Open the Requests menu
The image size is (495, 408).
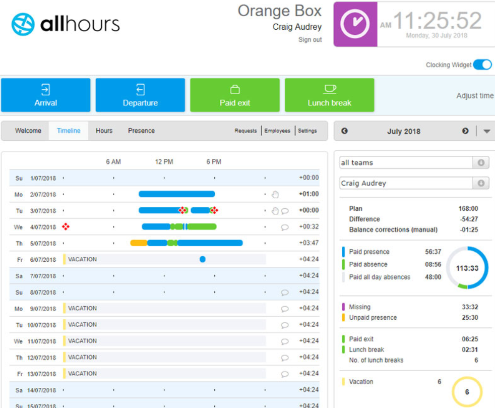point(245,131)
